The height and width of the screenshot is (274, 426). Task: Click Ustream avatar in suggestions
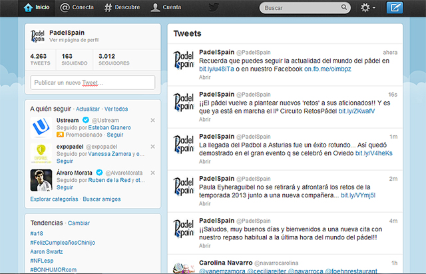pyautogui.click(x=41, y=127)
